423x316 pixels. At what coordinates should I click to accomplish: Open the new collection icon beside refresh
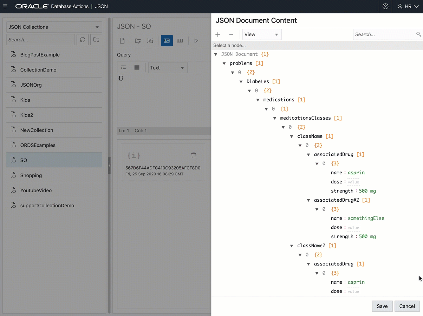(x=95, y=40)
